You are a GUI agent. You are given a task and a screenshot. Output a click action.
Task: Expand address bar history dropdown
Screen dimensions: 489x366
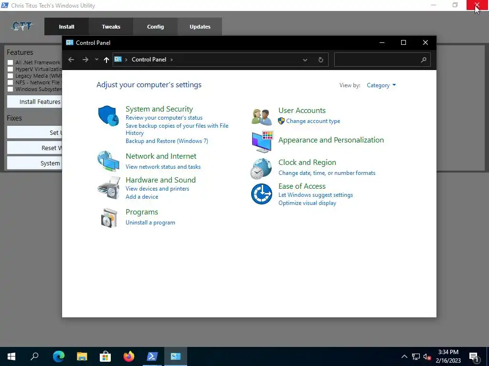(305, 60)
